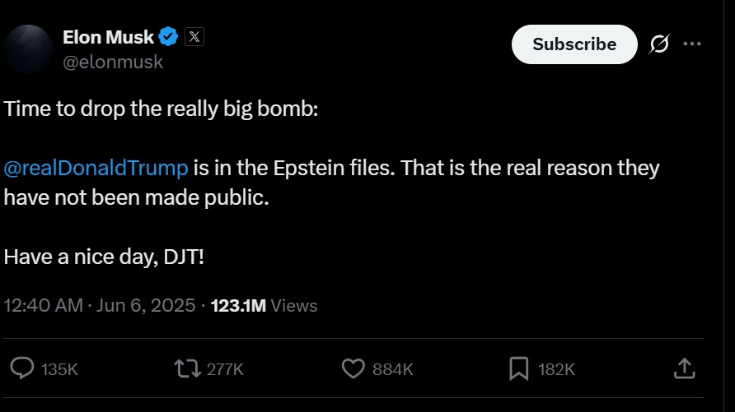The height and width of the screenshot is (412, 735).
Task: Click Elon Musk's profile avatar
Action: (x=28, y=49)
